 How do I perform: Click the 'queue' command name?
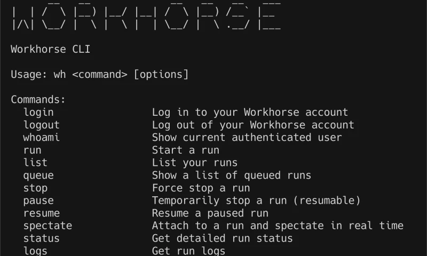(x=38, y=175)
